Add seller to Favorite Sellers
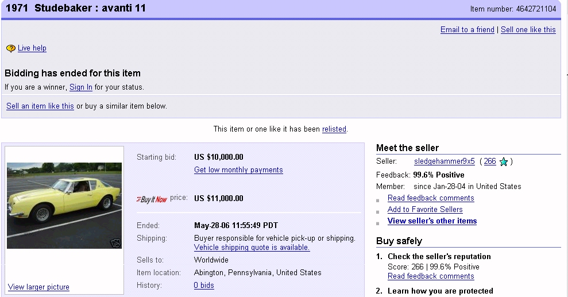 click(x=425, y=210)
